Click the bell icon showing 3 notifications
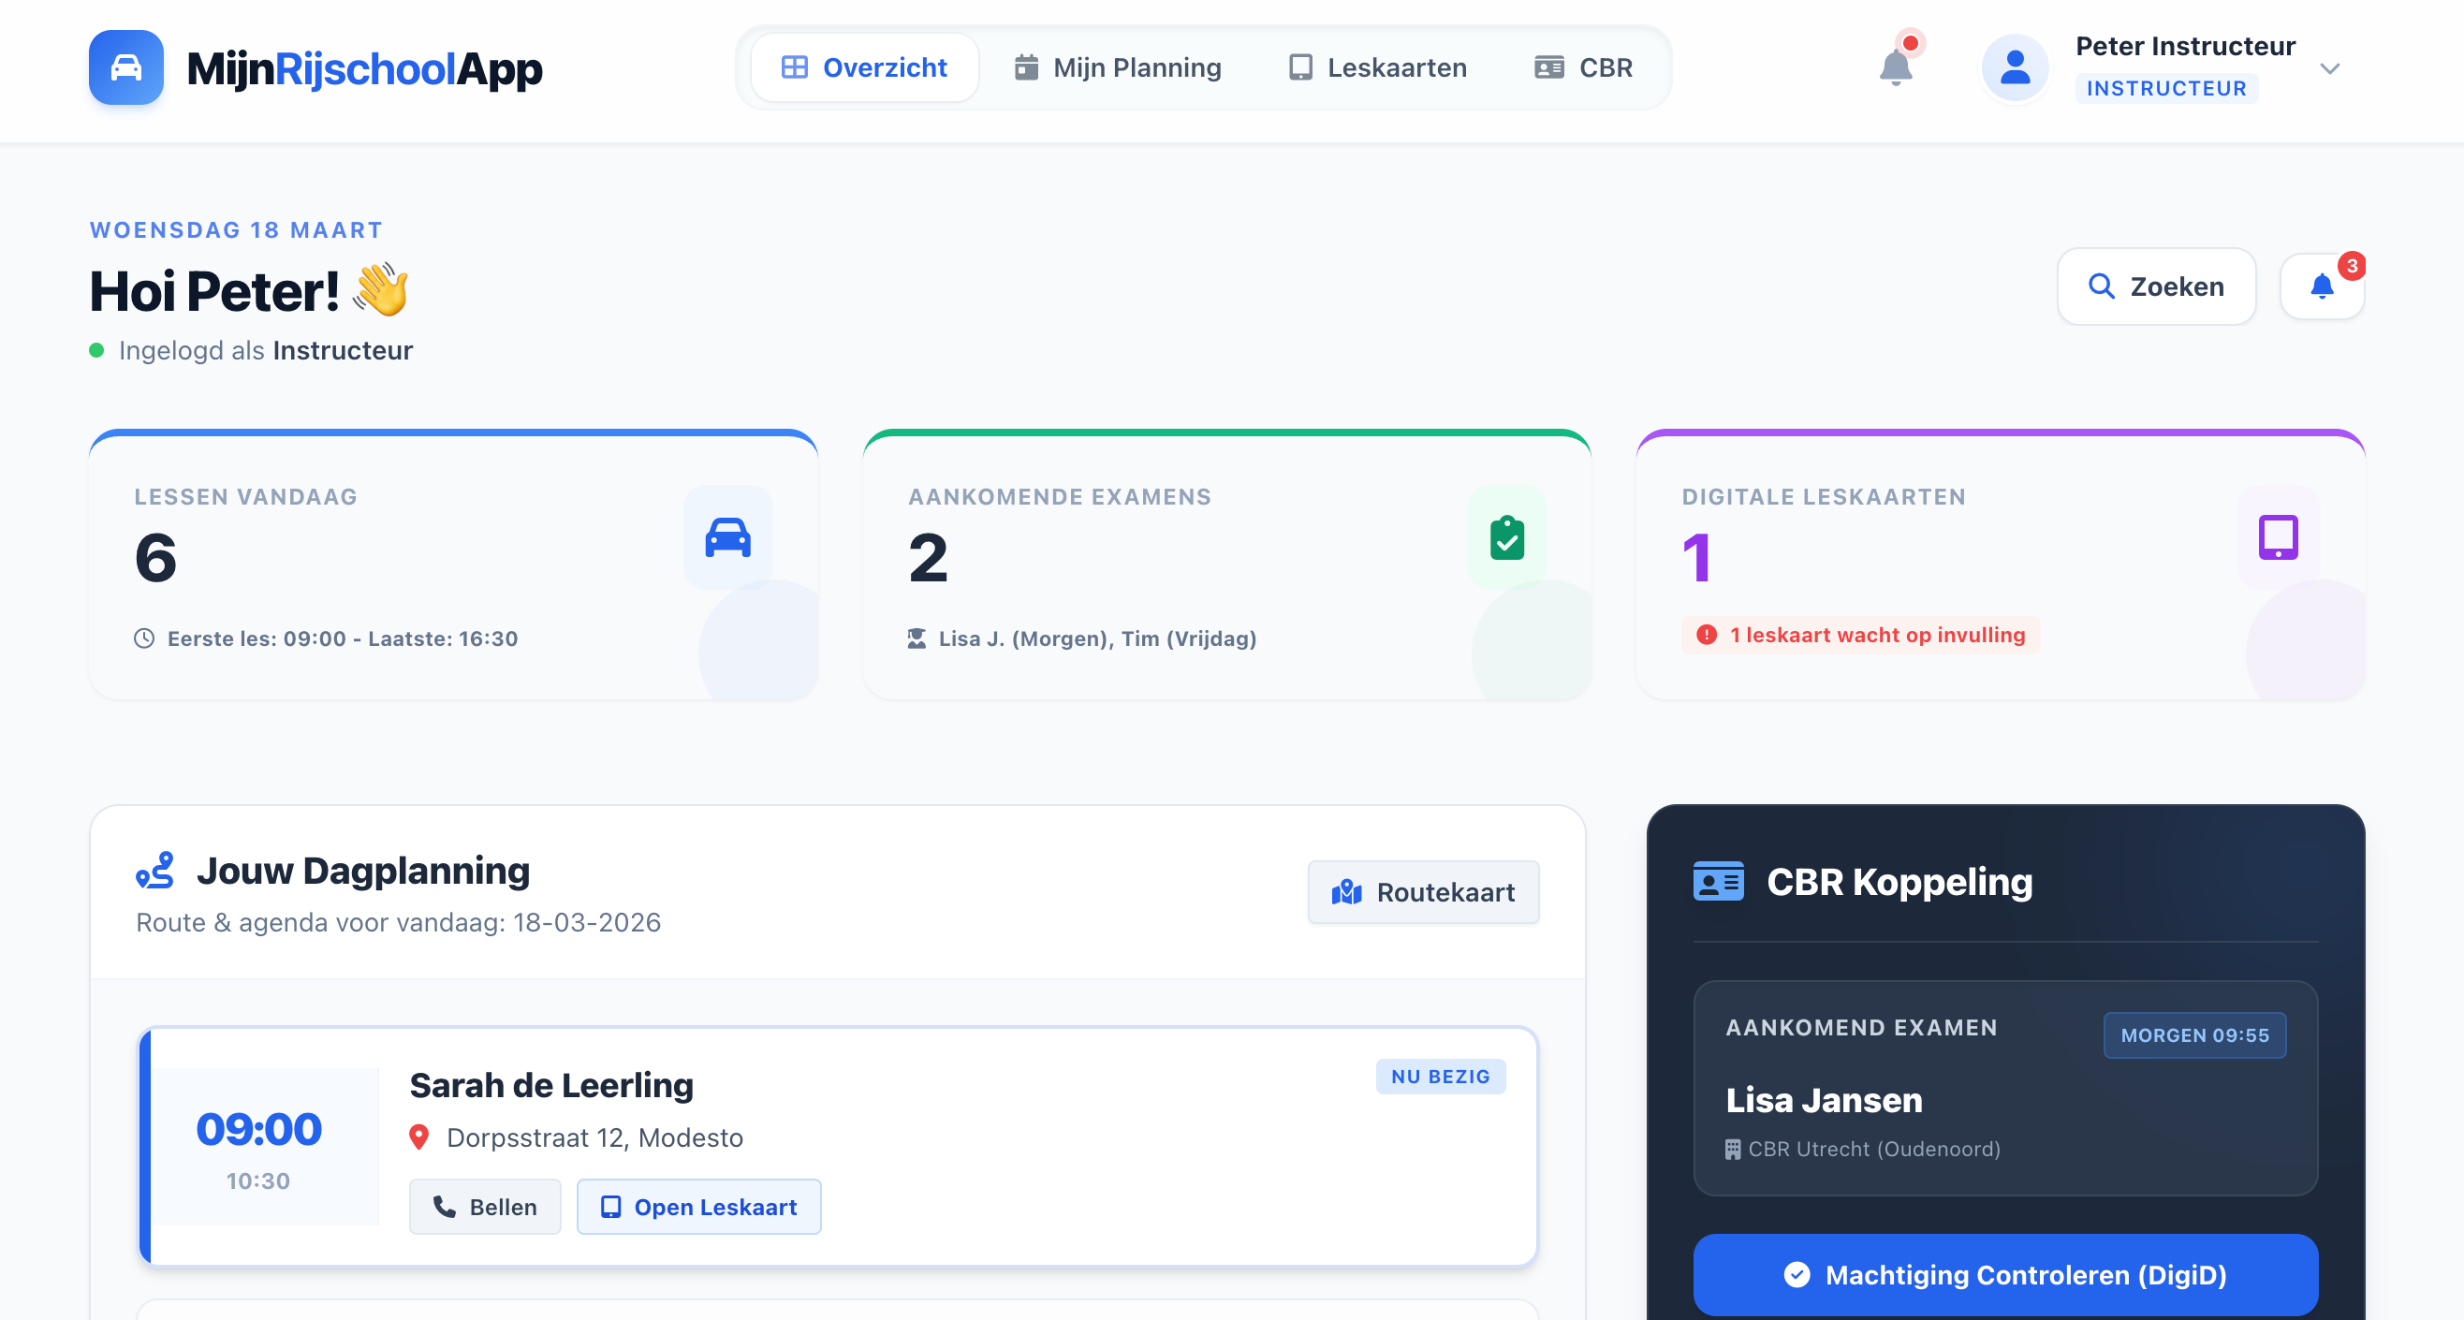 pos(2322,286)
